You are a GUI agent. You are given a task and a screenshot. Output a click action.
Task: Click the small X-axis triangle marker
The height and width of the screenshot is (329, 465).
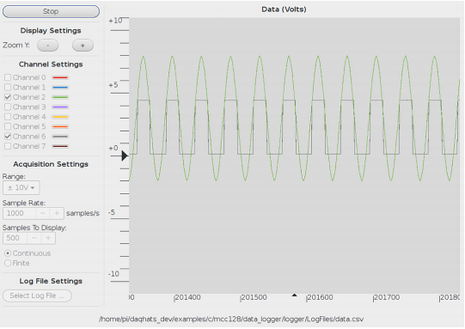click(294, 295)
